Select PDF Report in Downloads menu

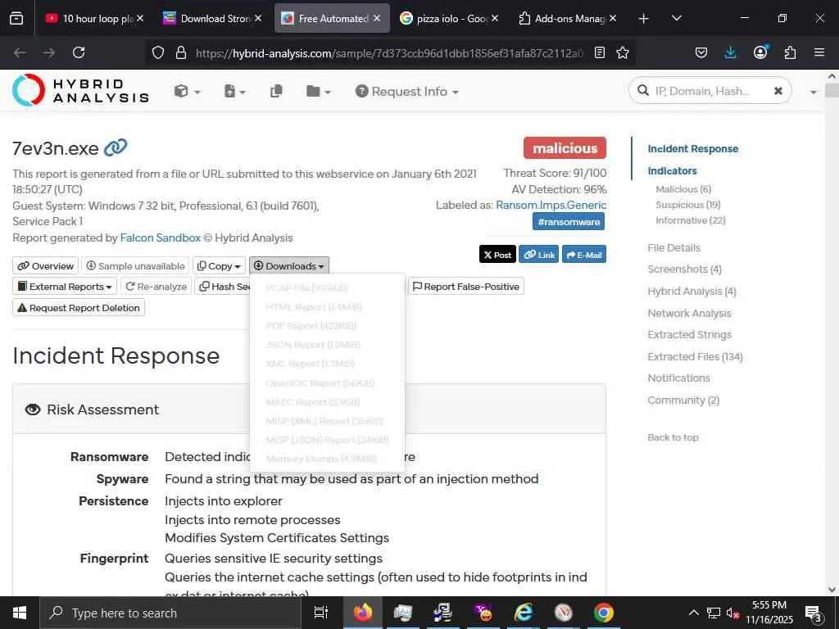pos(311,326)
